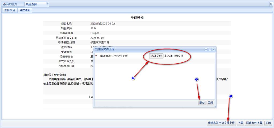
Task: Click the blue number 3 annotation marker
Action: 197,79
